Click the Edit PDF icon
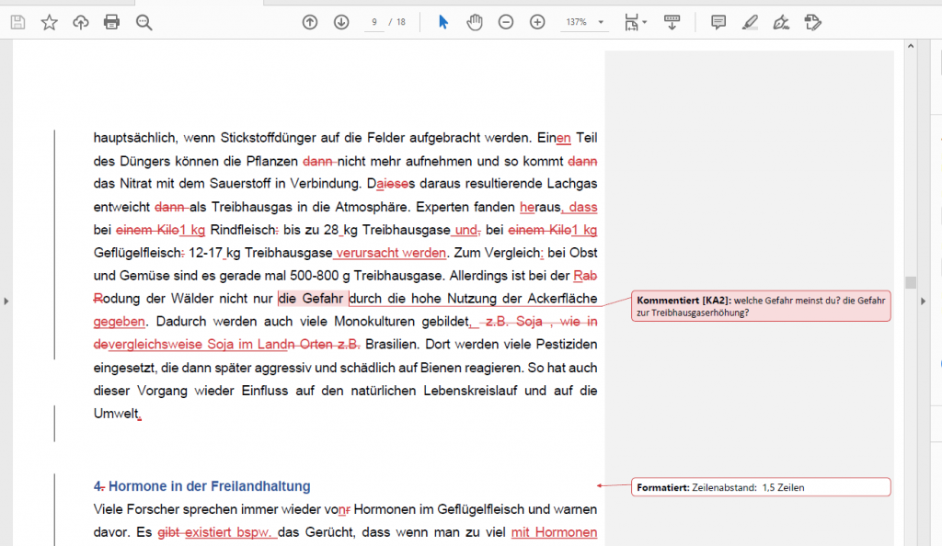The height and width of the screenshot is (546, 942). (x=812, y=21)
